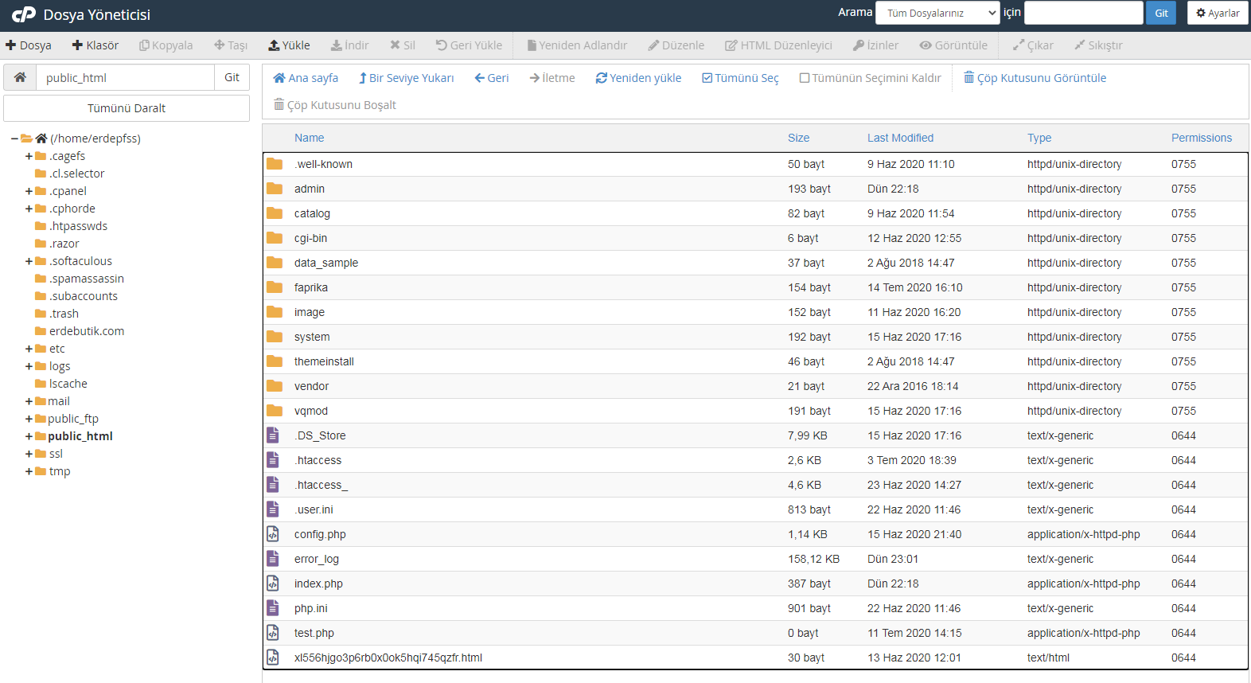Open the admin folder icon
1251x683 pixels.
[x=275, y=189]
